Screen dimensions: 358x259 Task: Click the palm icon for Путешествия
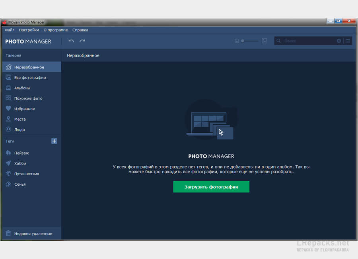point(8,174)
